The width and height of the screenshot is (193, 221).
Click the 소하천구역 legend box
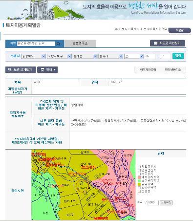[139, 188]
